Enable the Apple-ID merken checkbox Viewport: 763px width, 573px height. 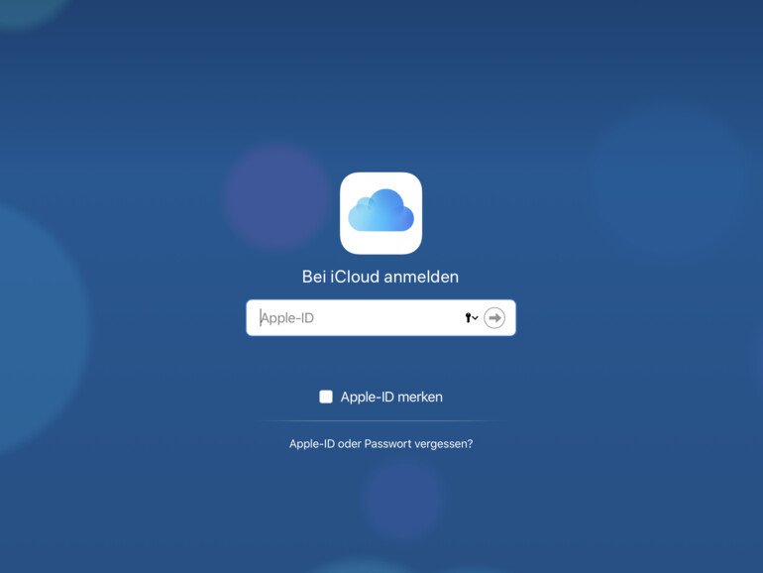coord(326,397)
